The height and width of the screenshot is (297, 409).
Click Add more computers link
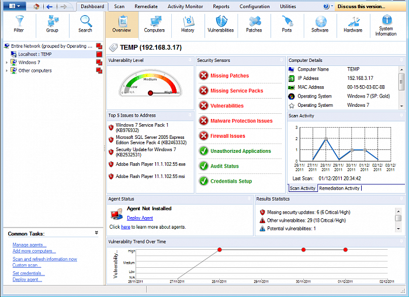(x=34, y=251)
